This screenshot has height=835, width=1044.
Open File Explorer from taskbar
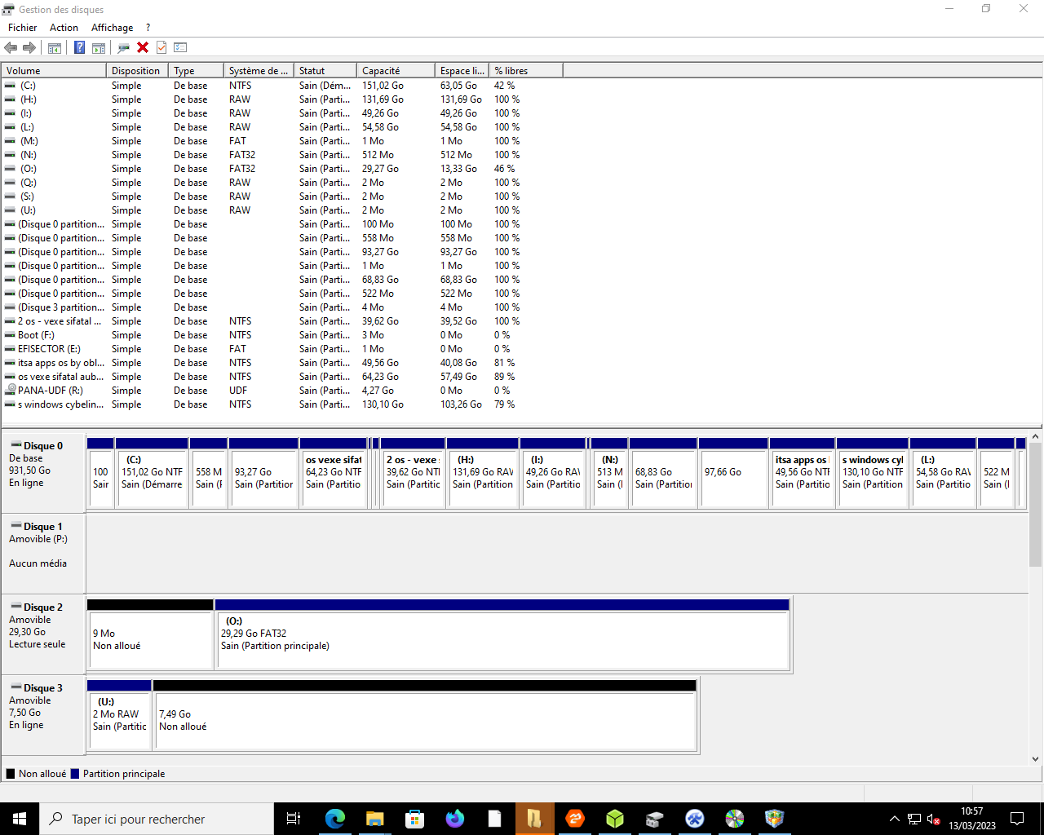[374, 819]
